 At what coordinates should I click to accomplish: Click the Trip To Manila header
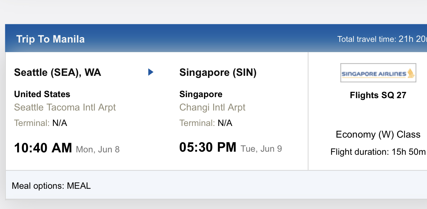coord(50,39)
